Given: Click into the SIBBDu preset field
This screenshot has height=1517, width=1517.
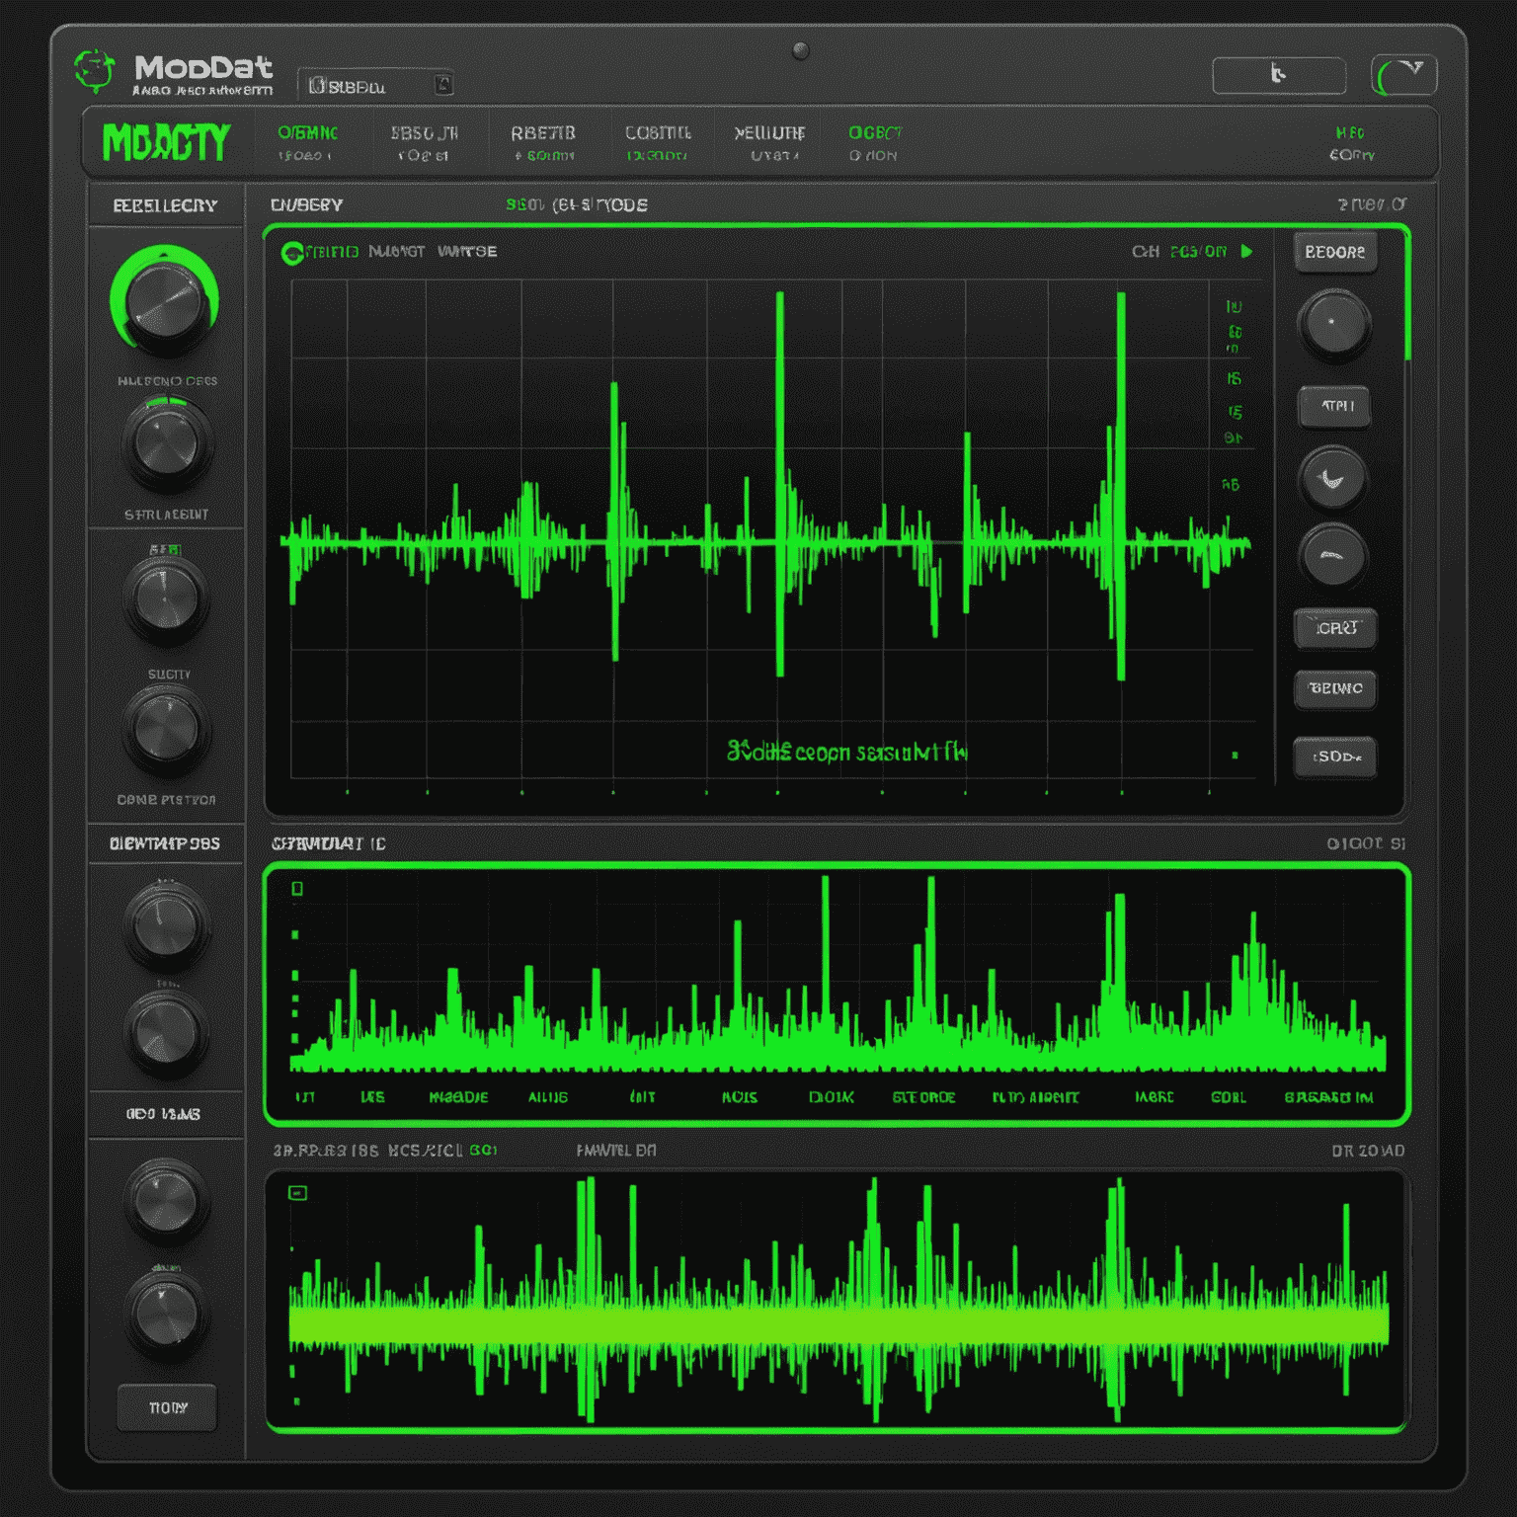Looking at the screenshot, I should pyautogui.click(x=375, y=86).
